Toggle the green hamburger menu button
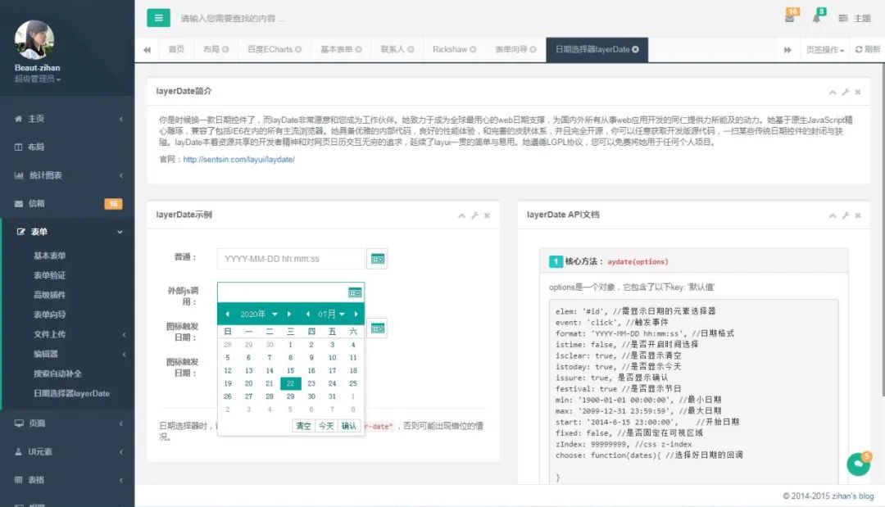The height and width of the screenshot is (507, 885). click(159, 18)
